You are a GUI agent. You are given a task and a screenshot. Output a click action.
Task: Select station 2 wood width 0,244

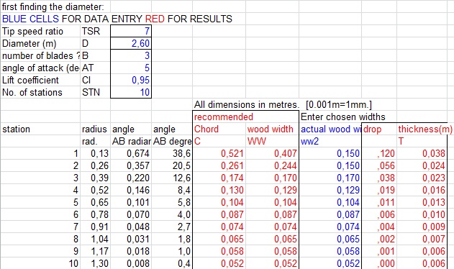tap(272, 165)
